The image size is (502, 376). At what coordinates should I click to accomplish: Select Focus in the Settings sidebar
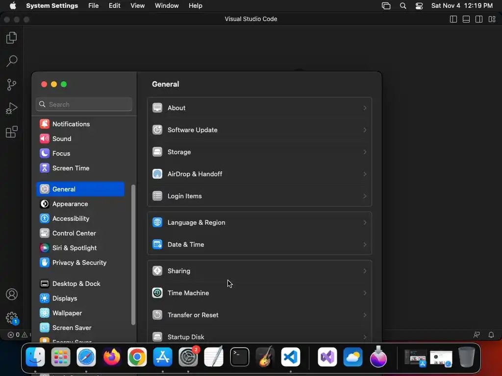click(x=80, y=153)
